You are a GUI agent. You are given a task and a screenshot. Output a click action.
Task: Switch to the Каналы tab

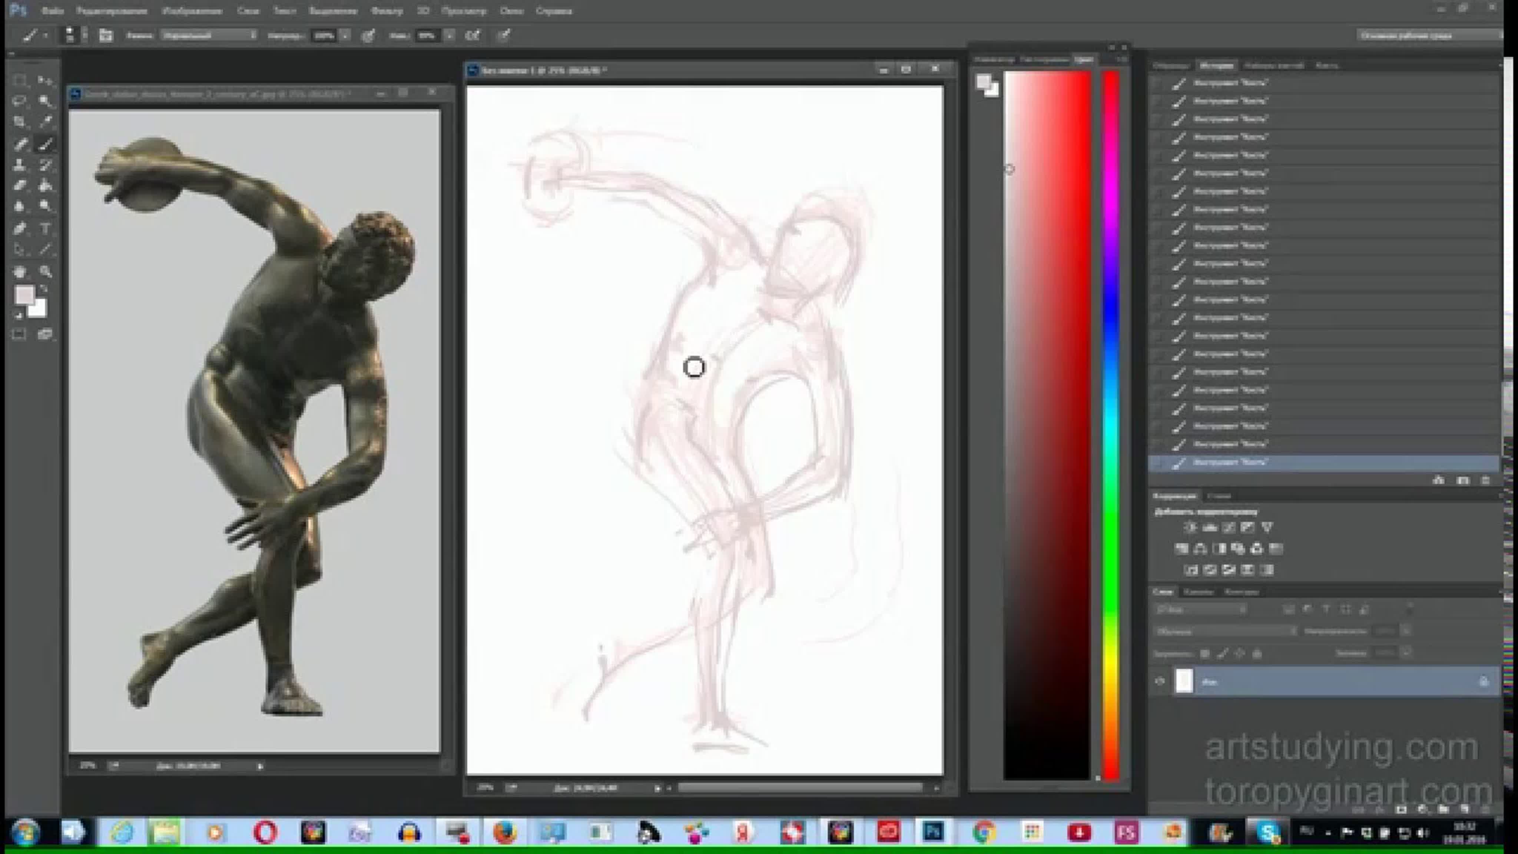pos(1199,591)
